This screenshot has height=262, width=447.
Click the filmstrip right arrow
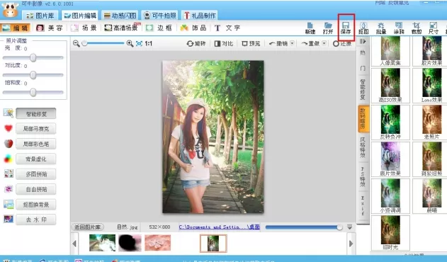coord(351,244)
